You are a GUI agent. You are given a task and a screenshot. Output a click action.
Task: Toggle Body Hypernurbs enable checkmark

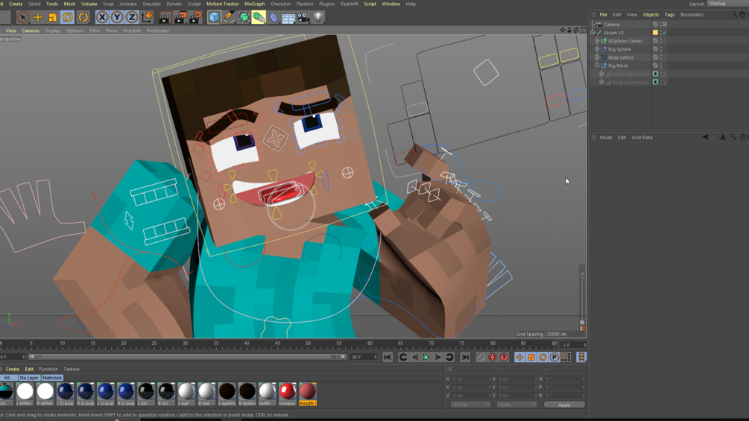(665, 82)
